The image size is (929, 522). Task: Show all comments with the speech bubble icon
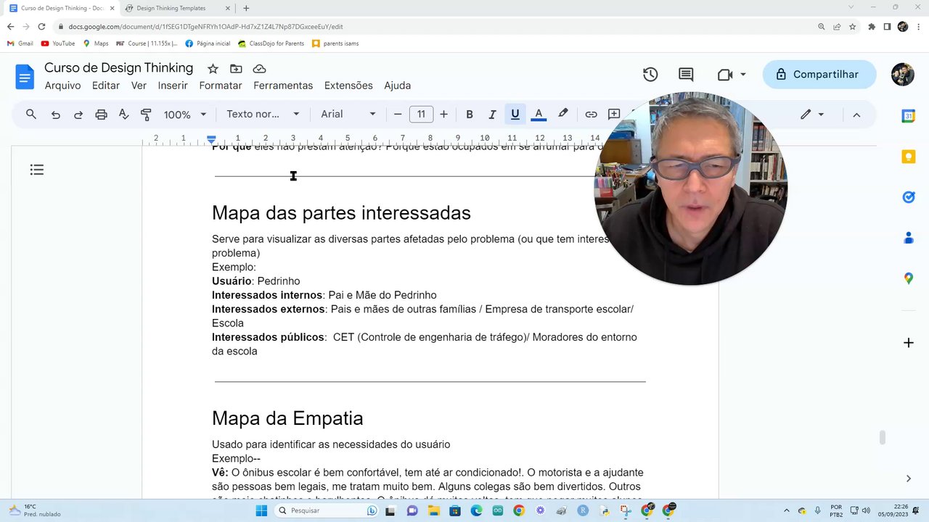point(686,74)
